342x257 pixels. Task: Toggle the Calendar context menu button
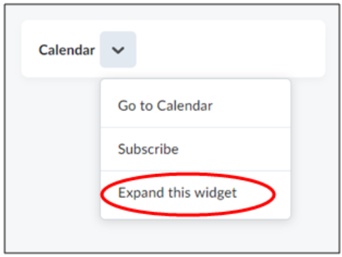(x=118, y=50)
